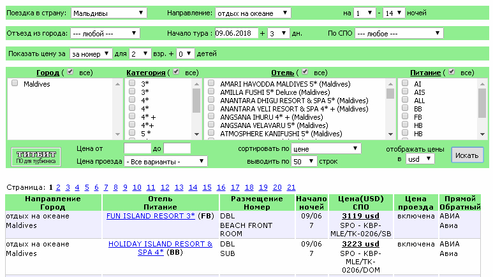Viewport: 493px width, 277px height.
Task: Open the sort-by dropdown set to цене
Action: 325,148
